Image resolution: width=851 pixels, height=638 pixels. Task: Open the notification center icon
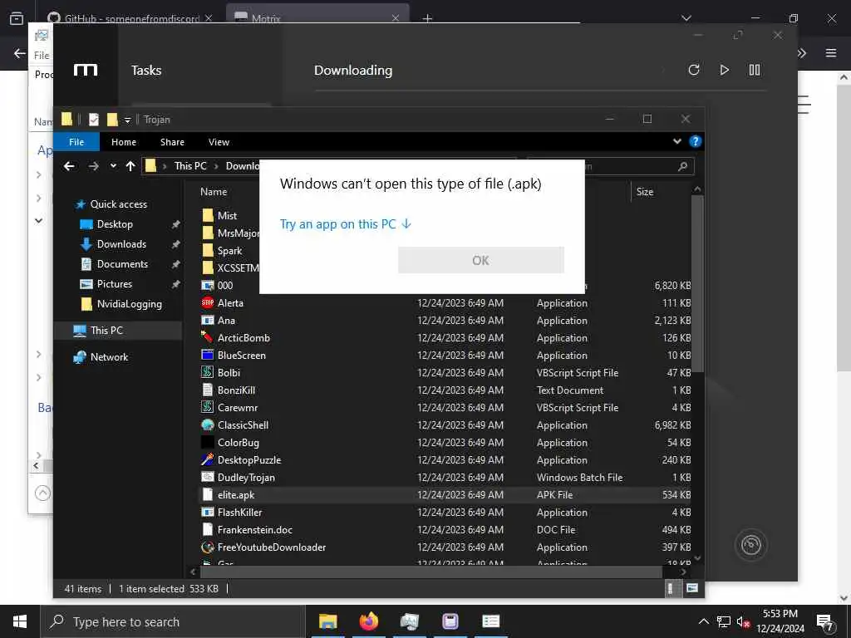(x=825, y=622)
